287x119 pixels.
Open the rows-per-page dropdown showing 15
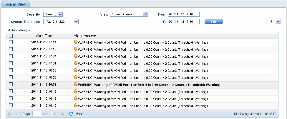click(x=273, y=22)
